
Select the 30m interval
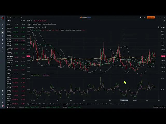click(111, 104)
